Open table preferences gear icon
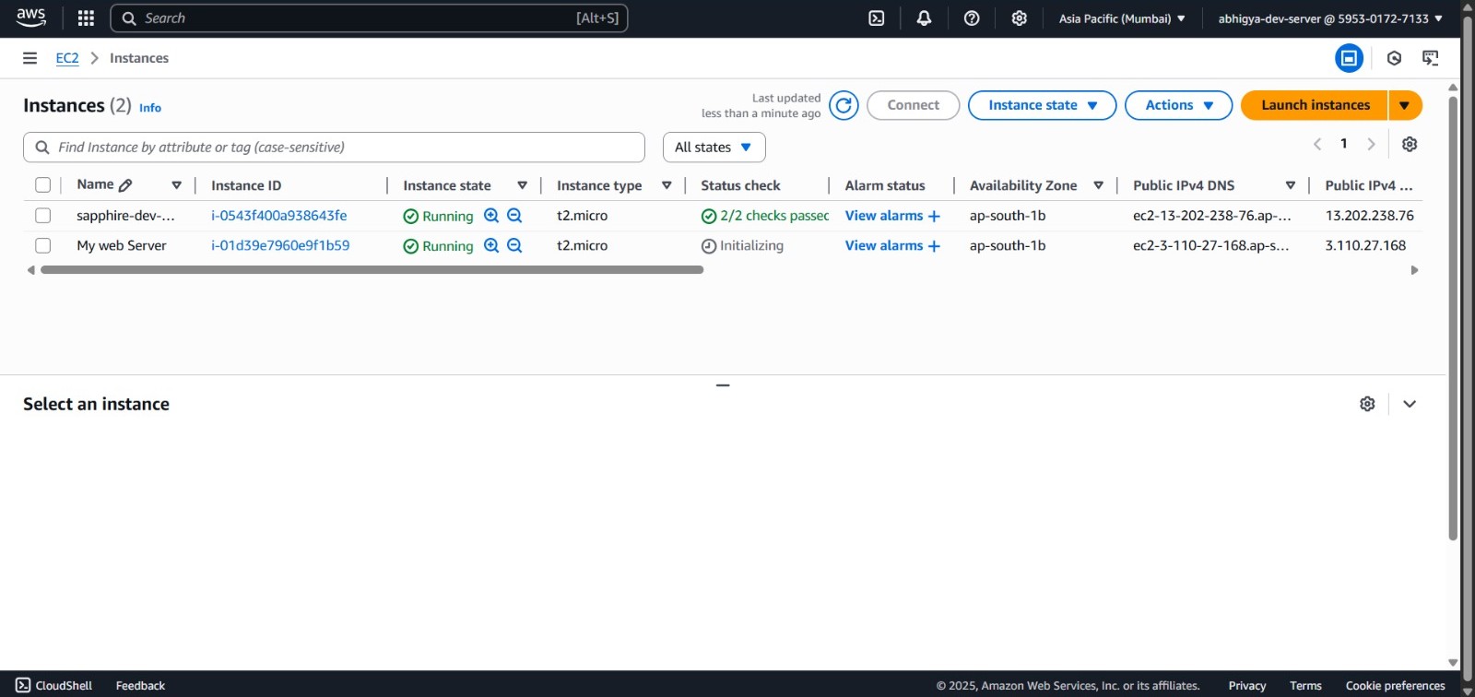Viewport: 1475px width, 697px height. (x=1410, y=144)
